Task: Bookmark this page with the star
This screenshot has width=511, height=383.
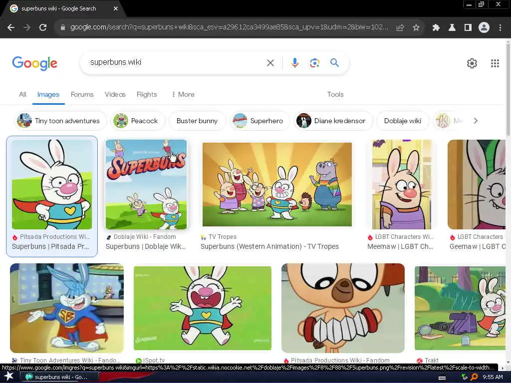Action: (416, 28)
